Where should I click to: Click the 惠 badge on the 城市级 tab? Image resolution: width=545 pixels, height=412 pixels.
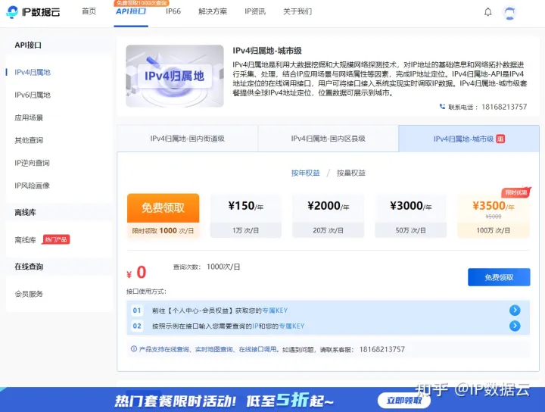[x=500, y=139]
